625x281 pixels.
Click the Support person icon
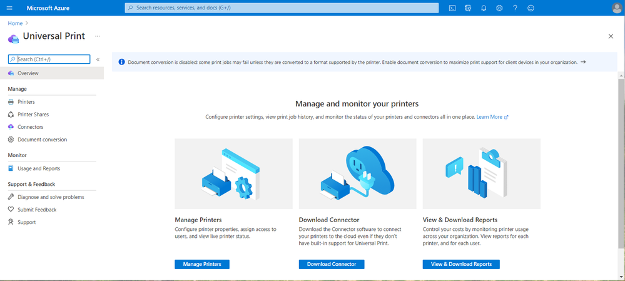11,222
